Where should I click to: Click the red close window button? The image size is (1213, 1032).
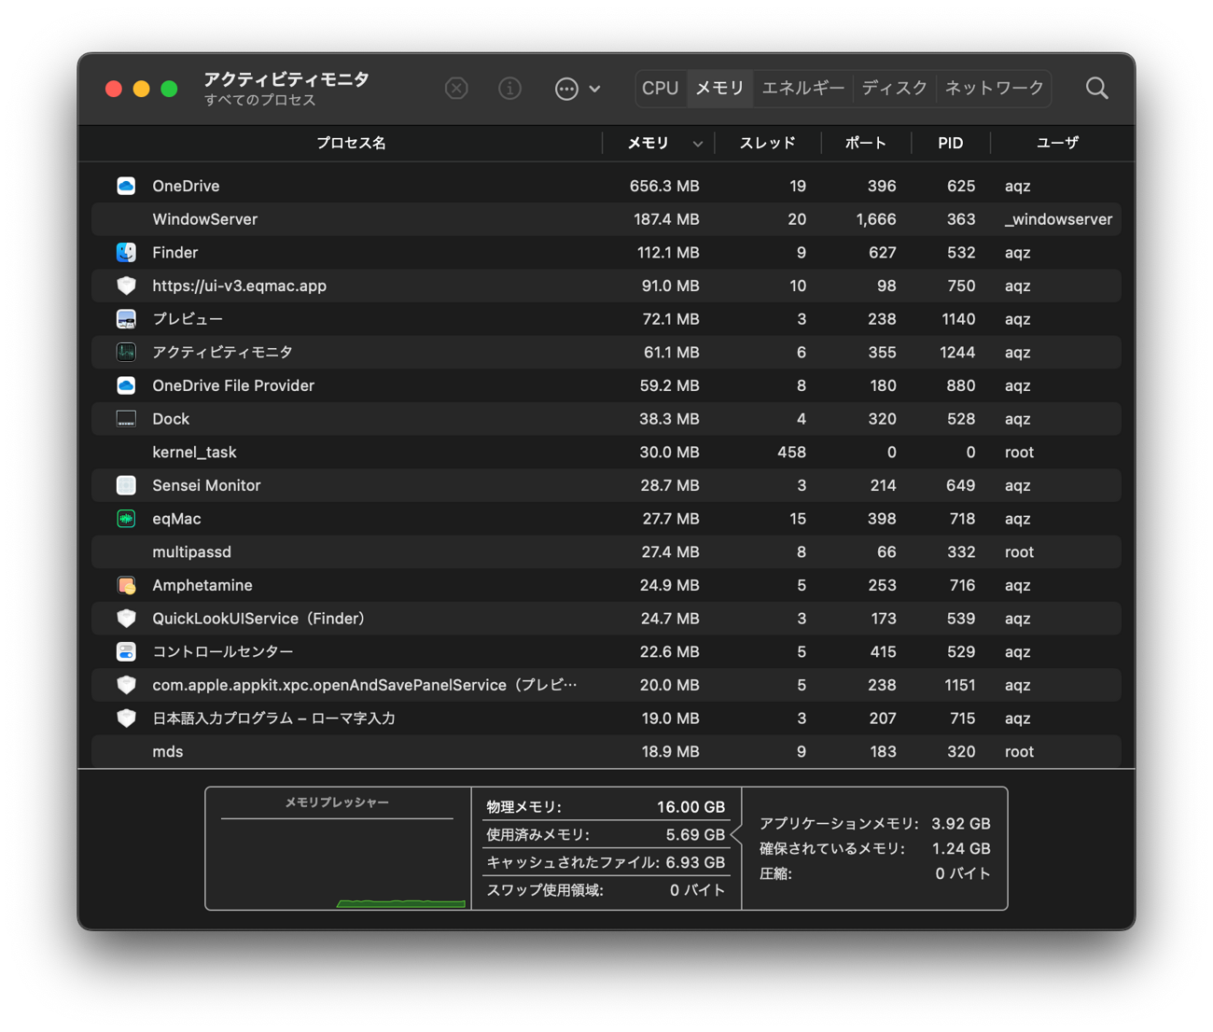[x=114, y=89]
